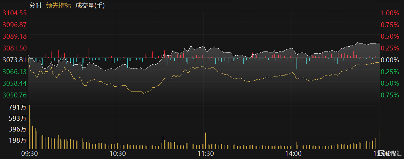
Task: Click the 0.00% percent axis label
Action: click(x=390, y=60)
